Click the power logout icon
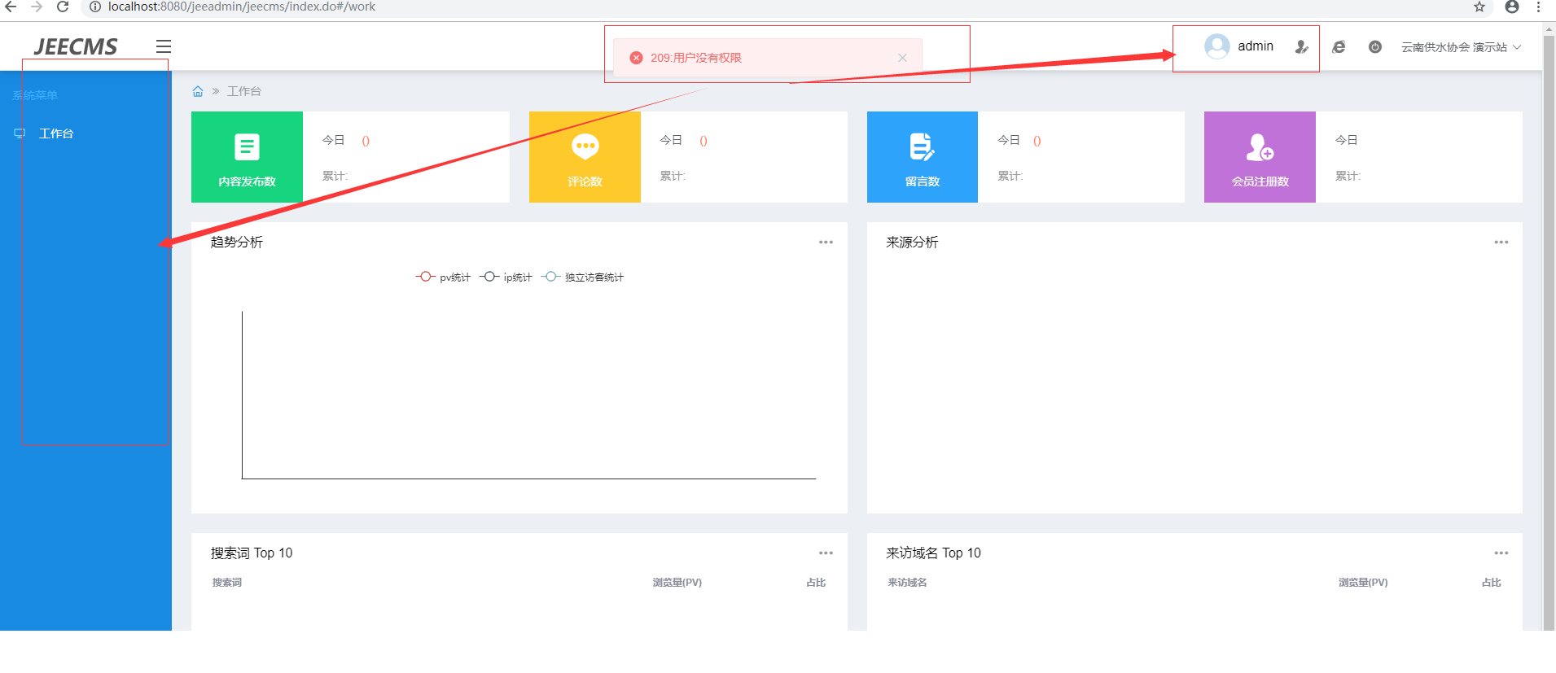This screenshot has width=1556, height=673. point(1375,47)
